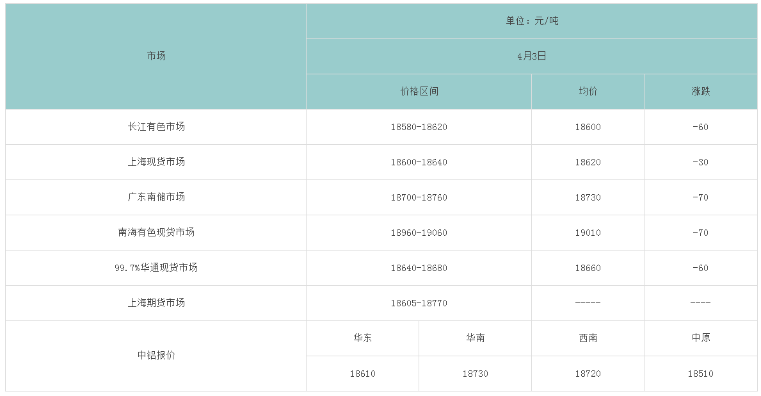This screenshot has width=761, height=396.
Task: Select the 中铝报价 row label
Action: 156,356
